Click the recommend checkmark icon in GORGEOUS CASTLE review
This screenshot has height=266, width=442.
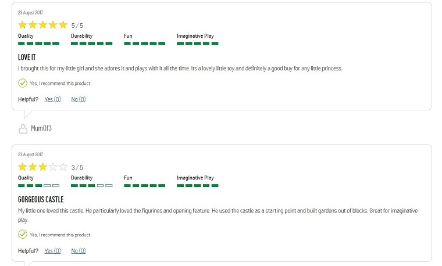(23, 235)
